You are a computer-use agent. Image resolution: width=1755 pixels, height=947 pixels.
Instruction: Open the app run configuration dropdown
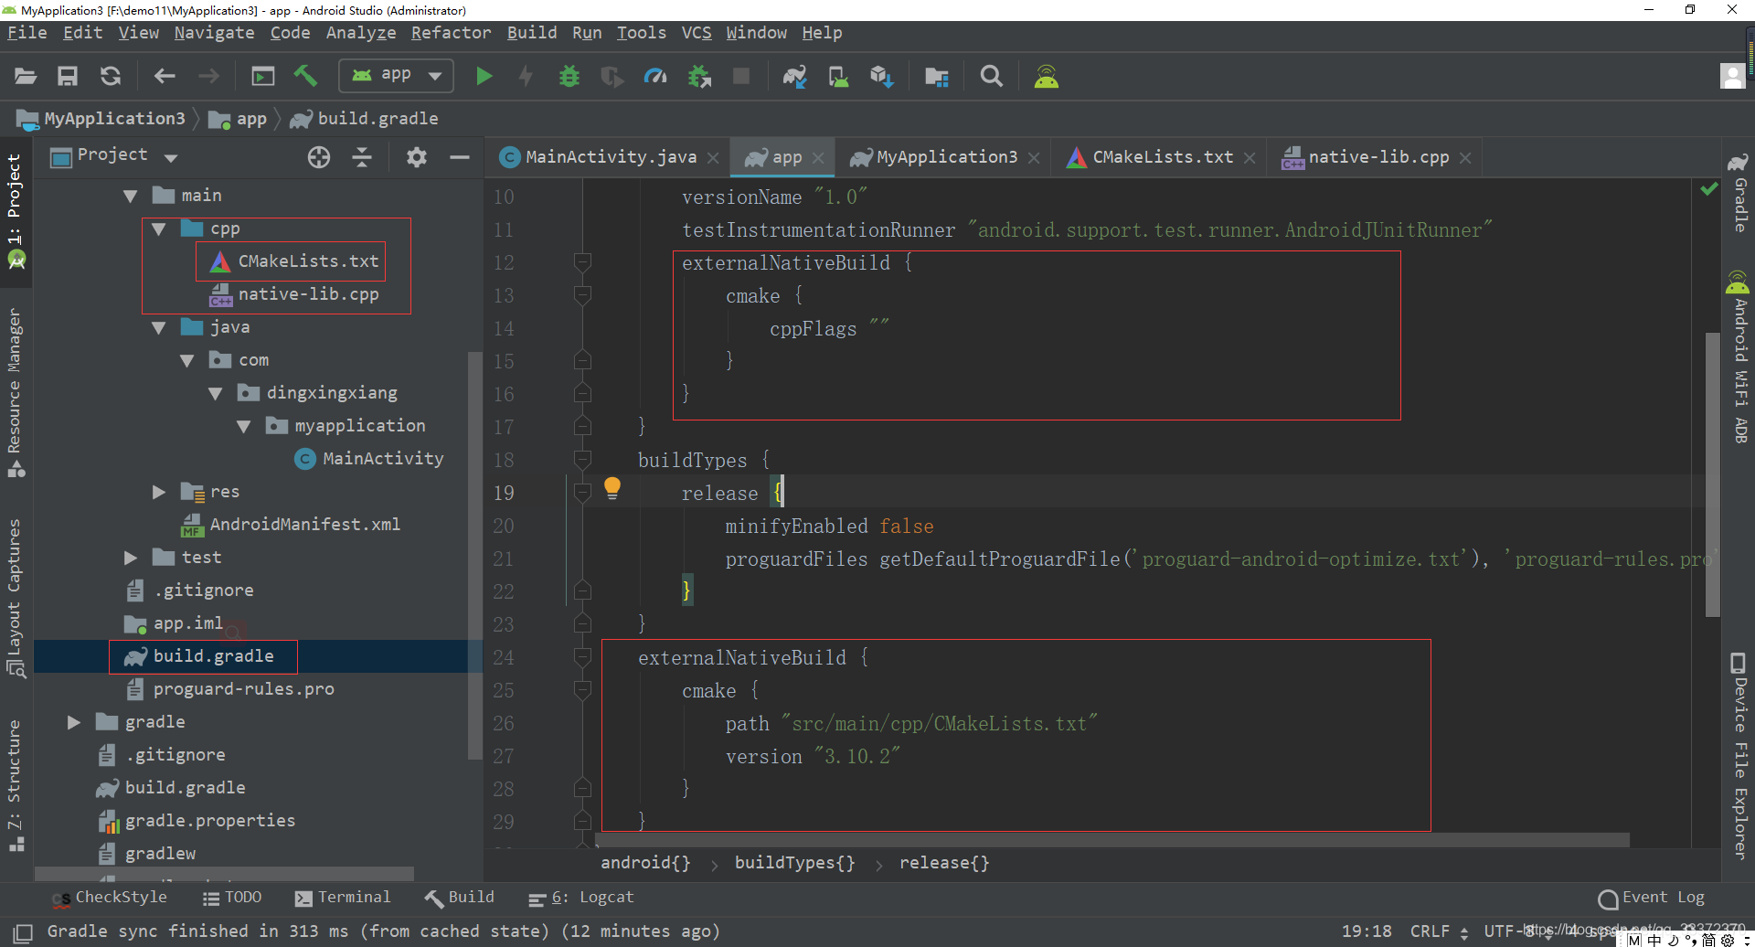tap(397, 75)
